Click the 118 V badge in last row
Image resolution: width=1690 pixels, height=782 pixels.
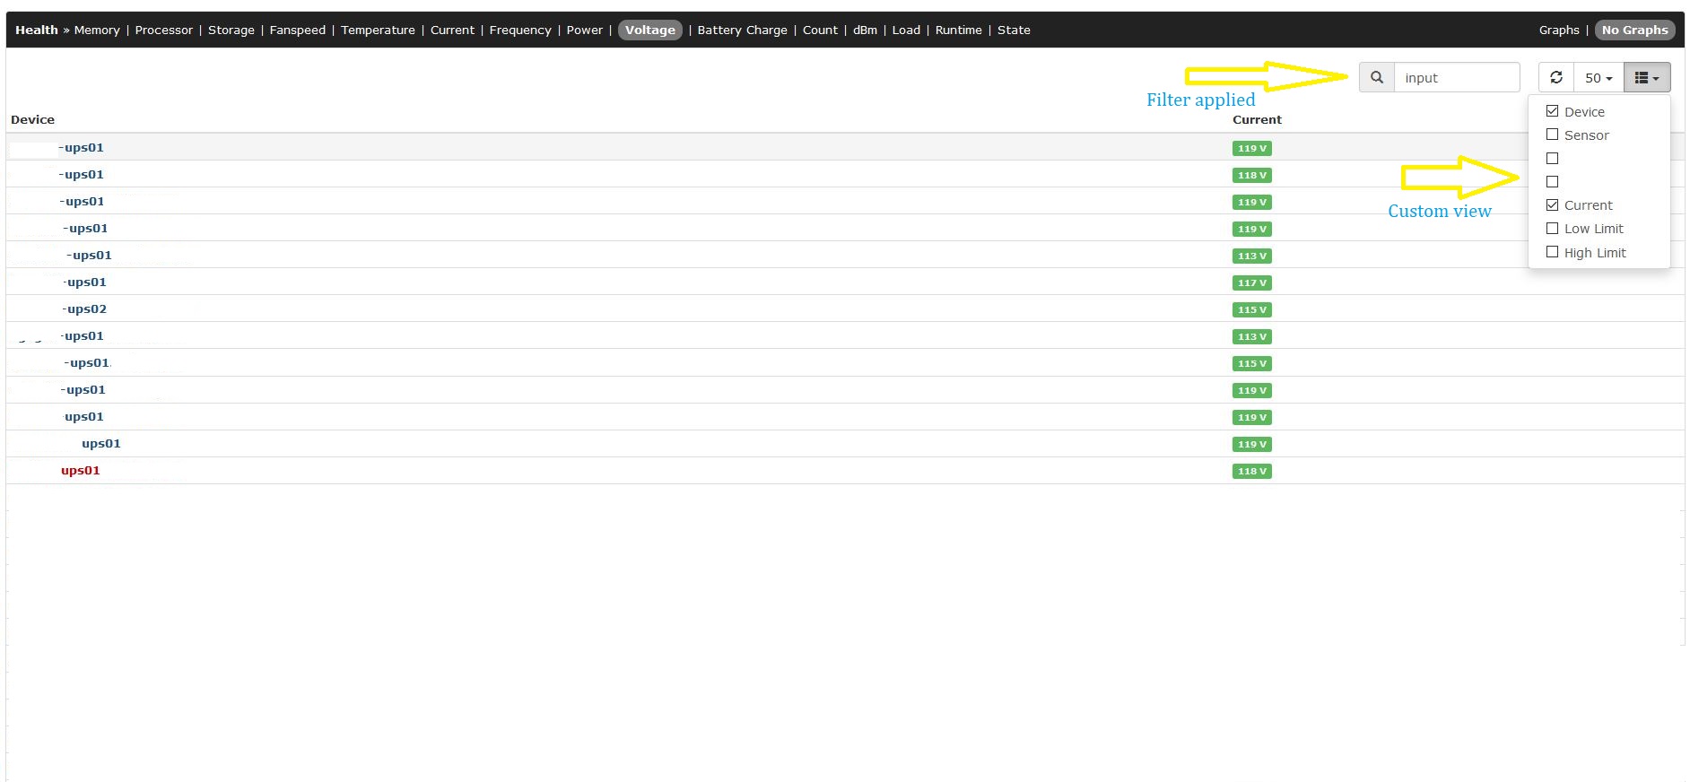pos(1251,472)
